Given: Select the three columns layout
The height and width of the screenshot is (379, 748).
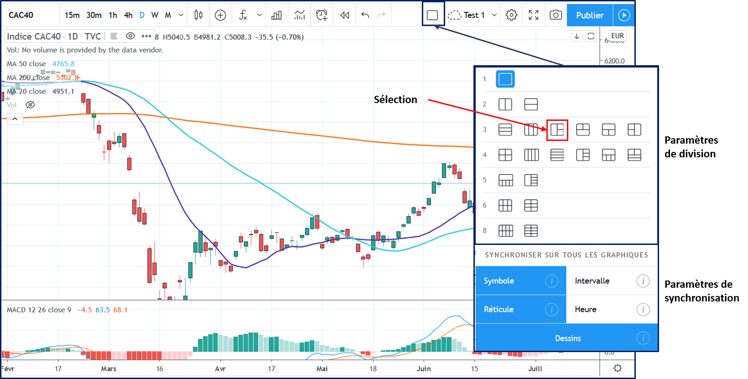Looking at the screenshot, I should pyautogui.click(x=531, y=130).
